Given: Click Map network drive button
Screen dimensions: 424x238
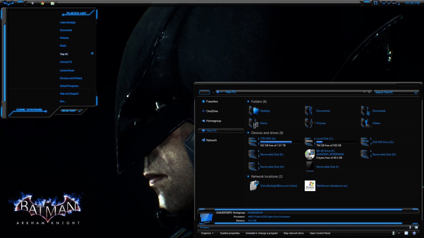Looking at the screenshot, I should [294, 233].
